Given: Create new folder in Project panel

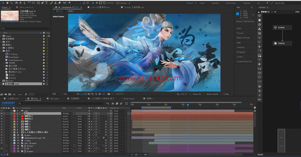Looking at the screenshot, I should point(6,94).
